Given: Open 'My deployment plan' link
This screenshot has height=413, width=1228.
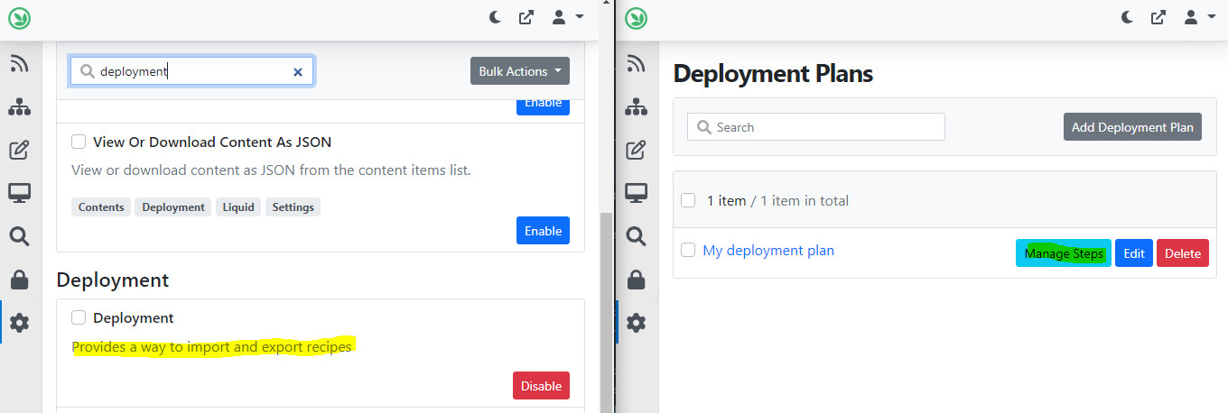Looking at the screenshot, I should pyautogui.click(x=768, y=250).
